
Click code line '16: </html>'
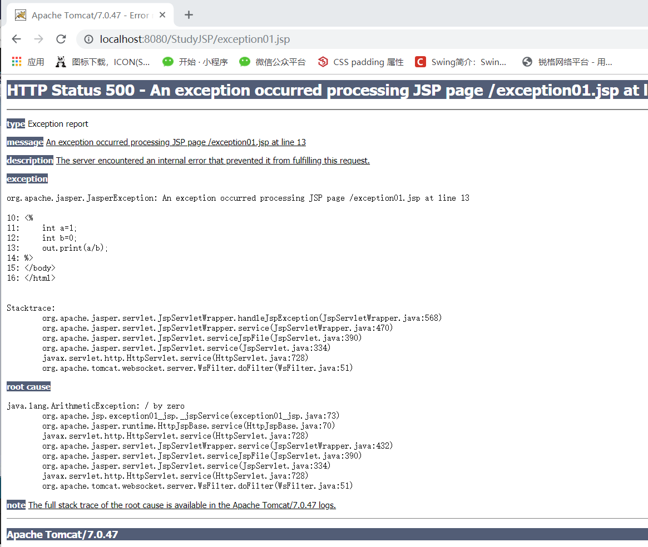tap(31, 278)
